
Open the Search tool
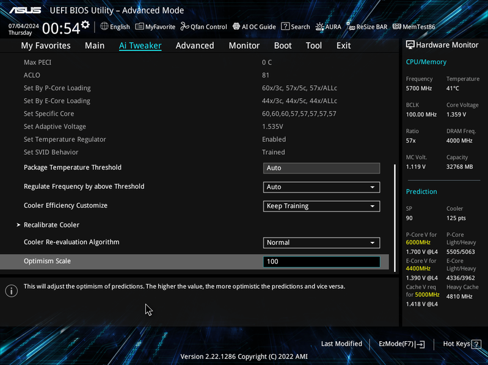pyautogui.click(x=296, y=27)
